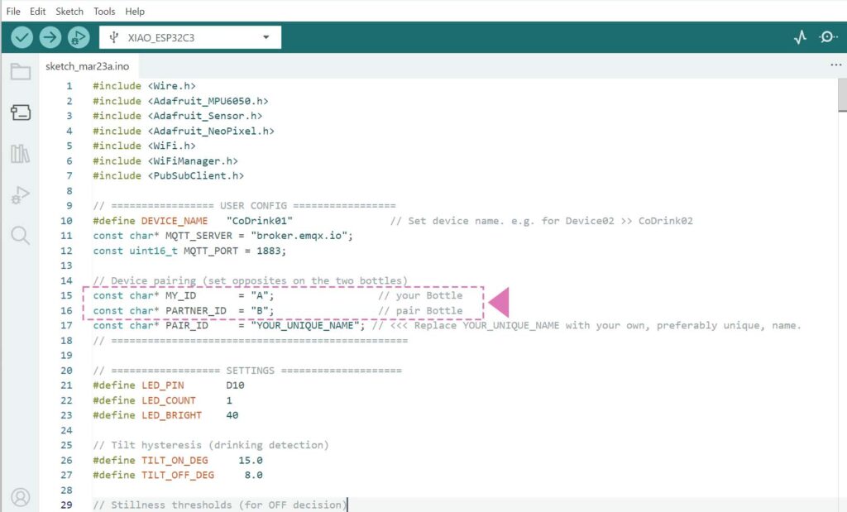Place cursor on the DEVICE_NAME define line
847x512 pixels.
[x=248, y=221]
